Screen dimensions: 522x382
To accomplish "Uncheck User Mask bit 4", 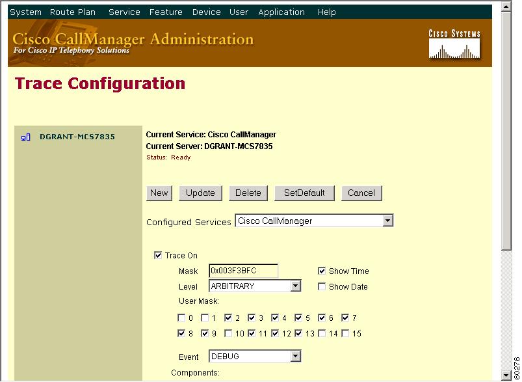I will [x=275, y=318].
